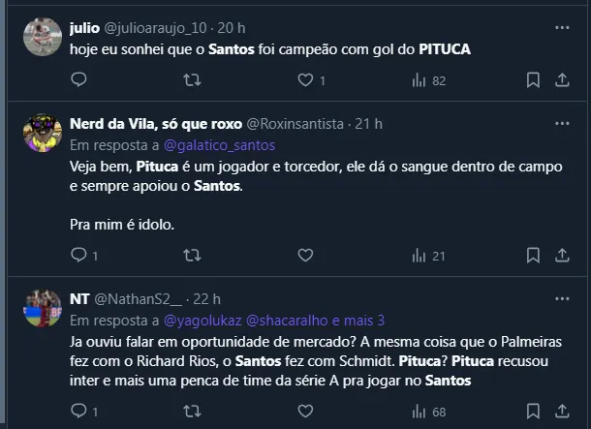Image resolution: width=591 pixels, height=429 pixels.
Task: Like the tweet from Roxinsantista
Action: tap(305, 256)
